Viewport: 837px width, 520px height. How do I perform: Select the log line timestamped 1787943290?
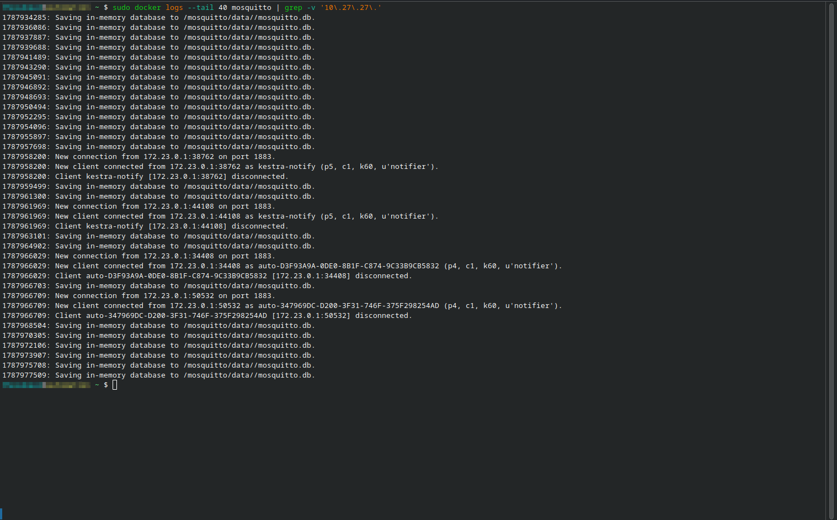click(159, 67)
